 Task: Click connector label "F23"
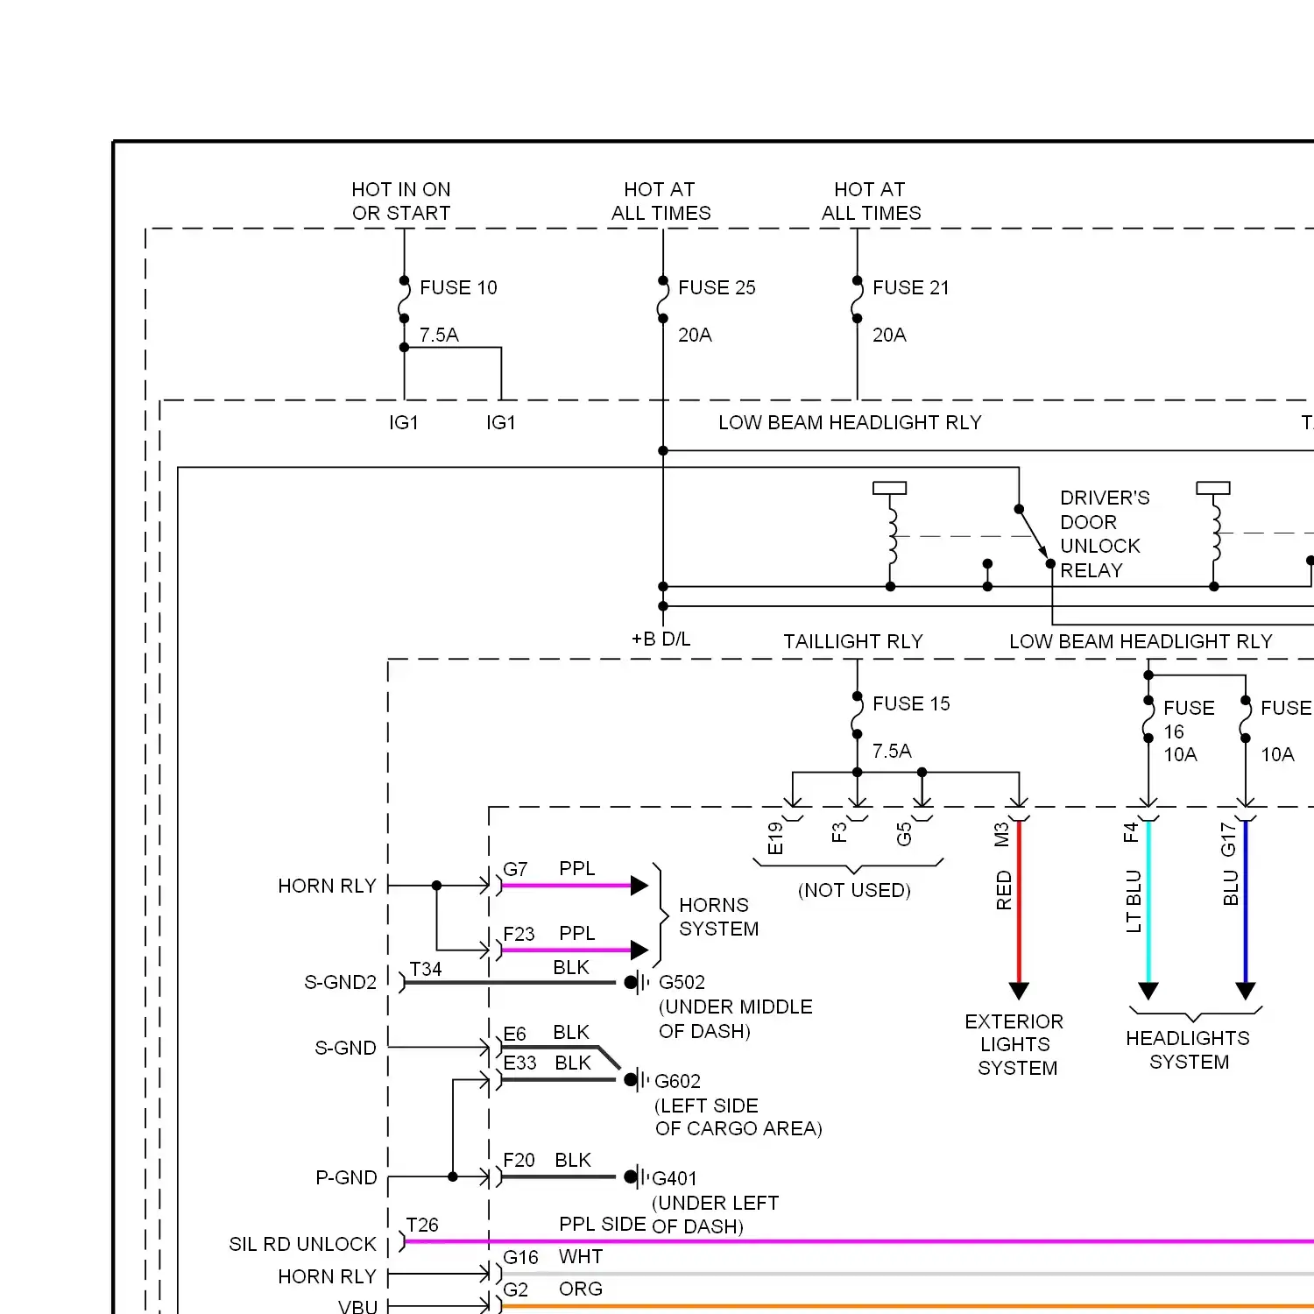pyautogui.click(x=519, y=934)
